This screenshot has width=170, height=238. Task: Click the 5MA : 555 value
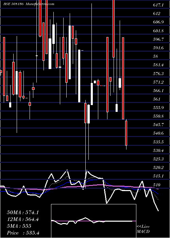[19, 226]
